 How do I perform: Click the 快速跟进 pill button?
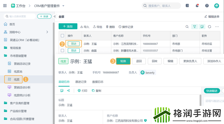point(212,91)
